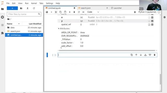Show attributes for spatial_ref
This screenshot has height=93, width=167.
pos(149,25)
